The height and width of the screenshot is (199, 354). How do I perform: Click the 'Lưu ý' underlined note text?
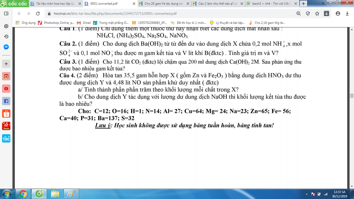103,125
